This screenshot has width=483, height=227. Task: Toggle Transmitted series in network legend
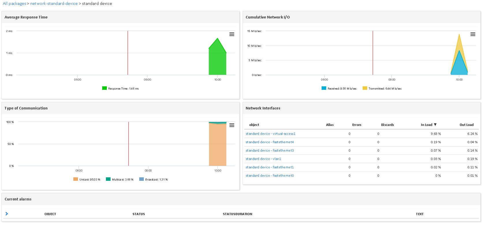coord(382,88)
